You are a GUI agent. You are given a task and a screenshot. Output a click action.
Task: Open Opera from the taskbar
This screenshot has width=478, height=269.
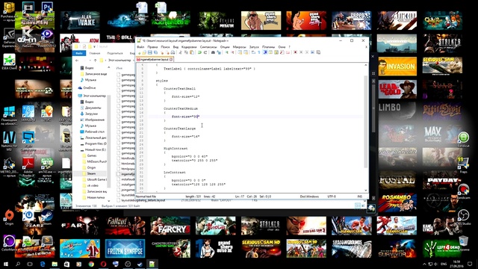tap(103, 264)
